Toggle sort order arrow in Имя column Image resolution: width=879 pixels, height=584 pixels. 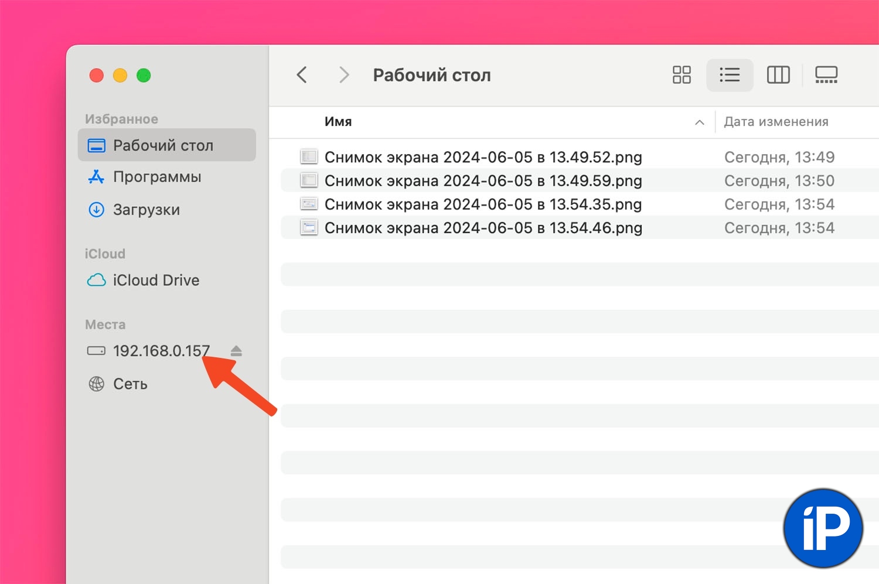click(699, 122)
